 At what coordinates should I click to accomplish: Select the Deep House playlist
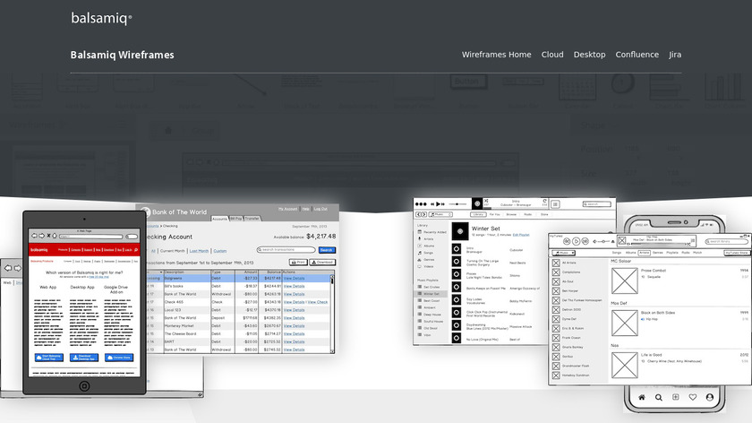pos(429,315)
